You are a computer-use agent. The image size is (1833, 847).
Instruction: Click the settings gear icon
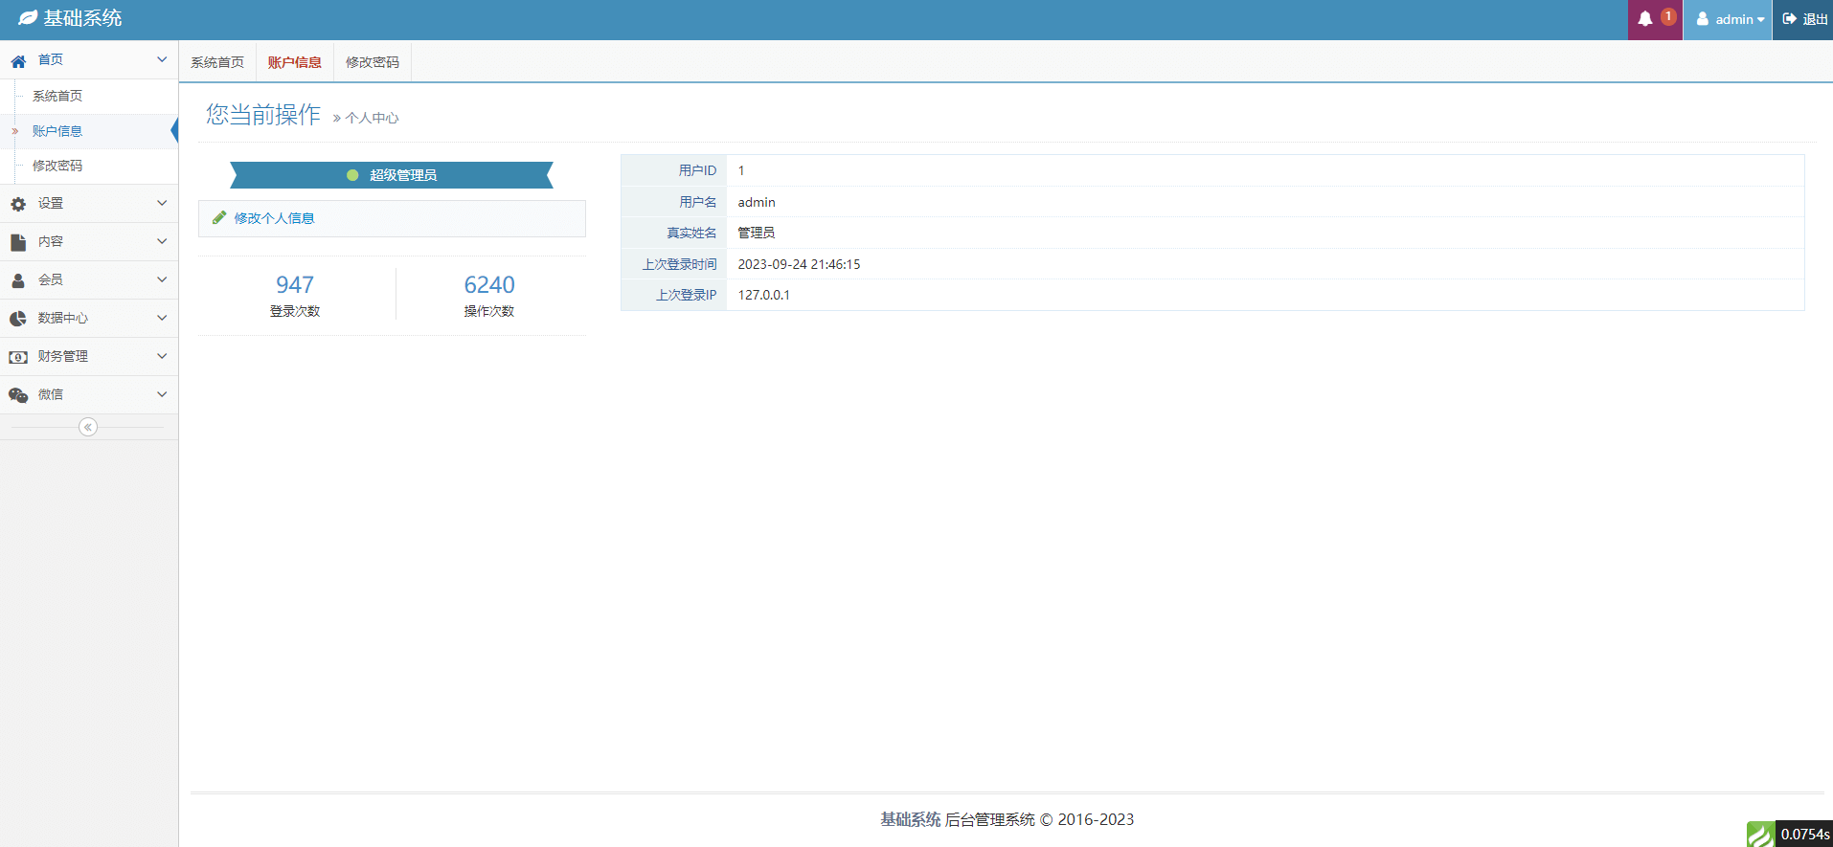point(18,204)
